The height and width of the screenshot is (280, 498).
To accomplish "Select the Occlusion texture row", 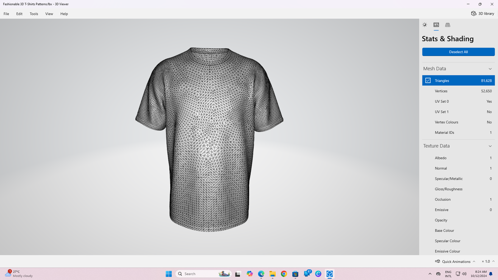I will coord(458,199).
